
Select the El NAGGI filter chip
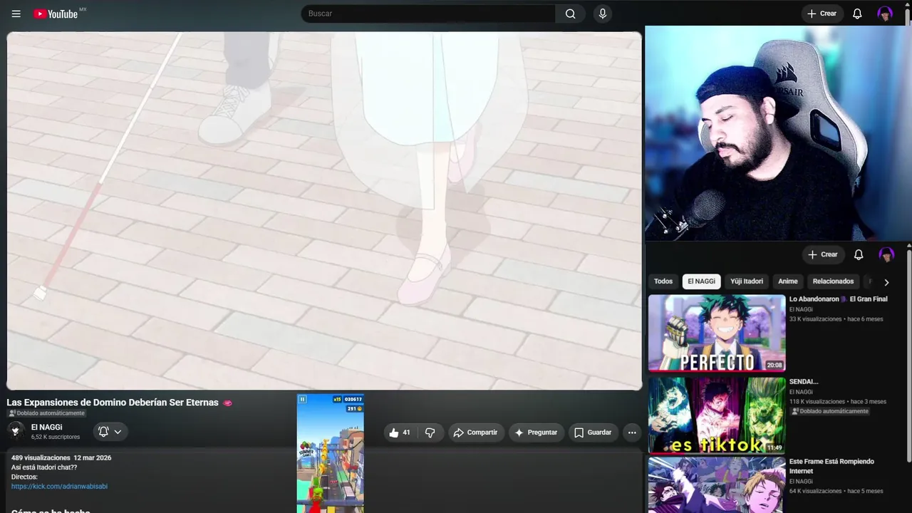pos(701,281)
